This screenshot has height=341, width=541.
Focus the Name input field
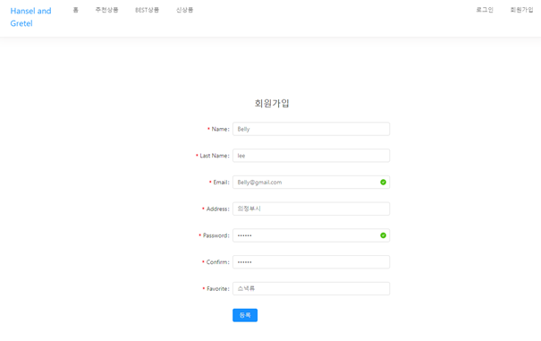311,129
